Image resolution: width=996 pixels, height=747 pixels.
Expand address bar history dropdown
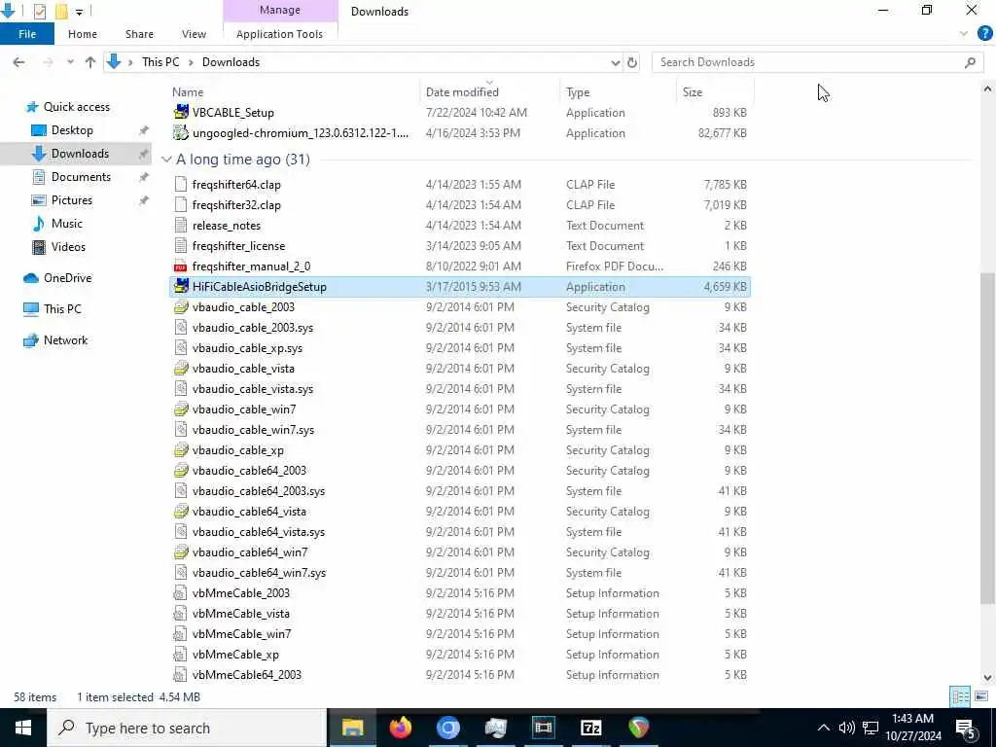pyautogui.click(x=615, y=62)
